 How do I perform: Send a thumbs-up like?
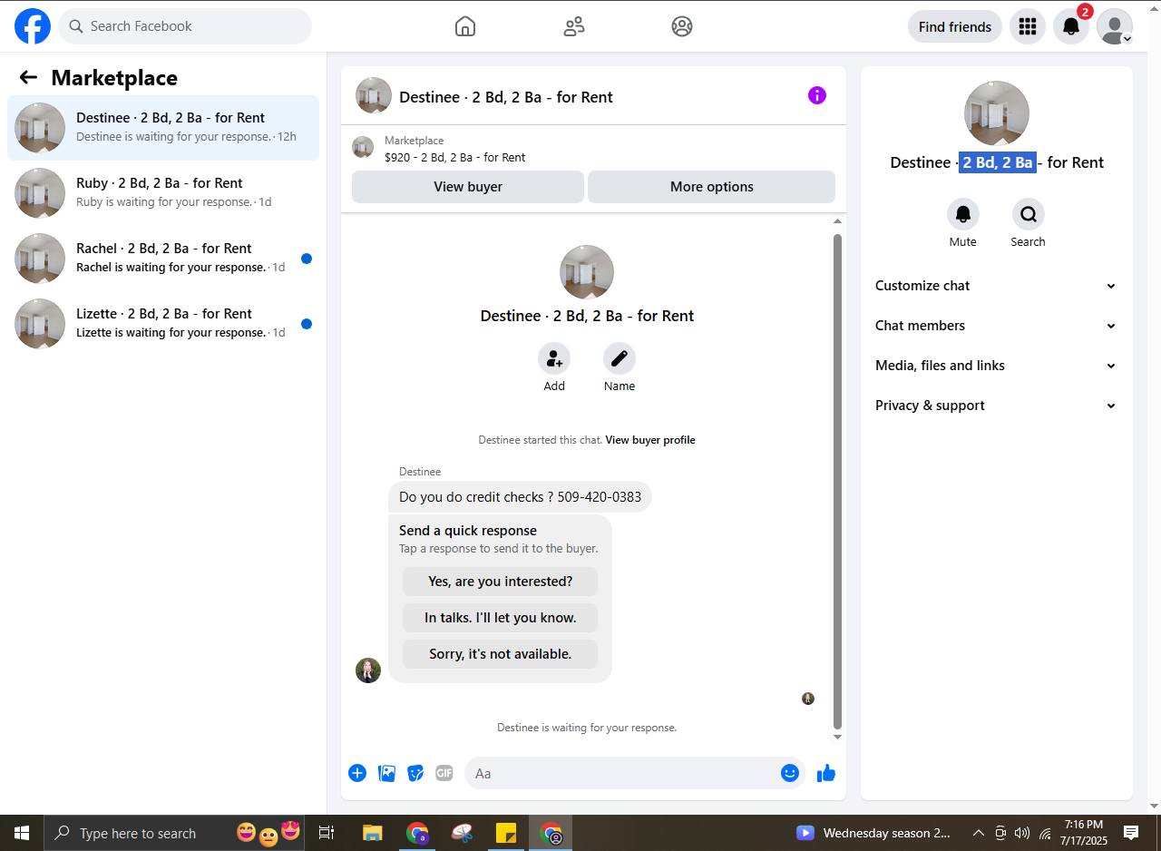coord(826,773)
